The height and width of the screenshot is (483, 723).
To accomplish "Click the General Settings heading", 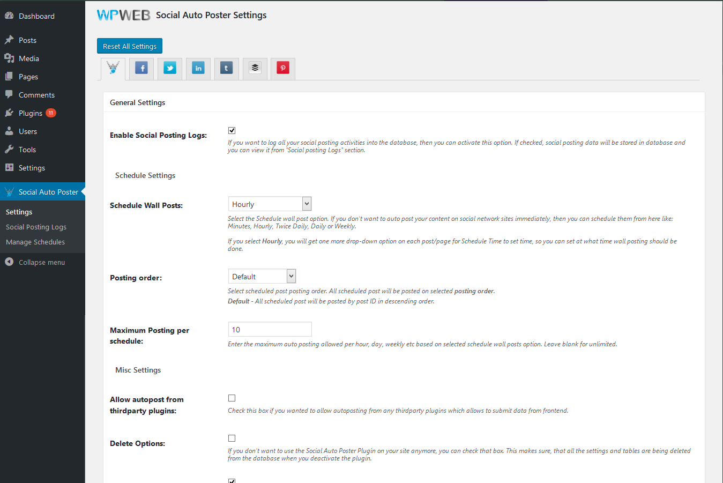I will [x=137, y=102].
